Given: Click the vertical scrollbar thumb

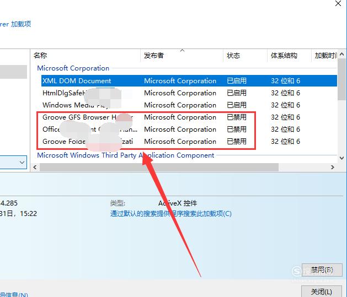Looking at the screenshot, I should [x=341, y=79].
